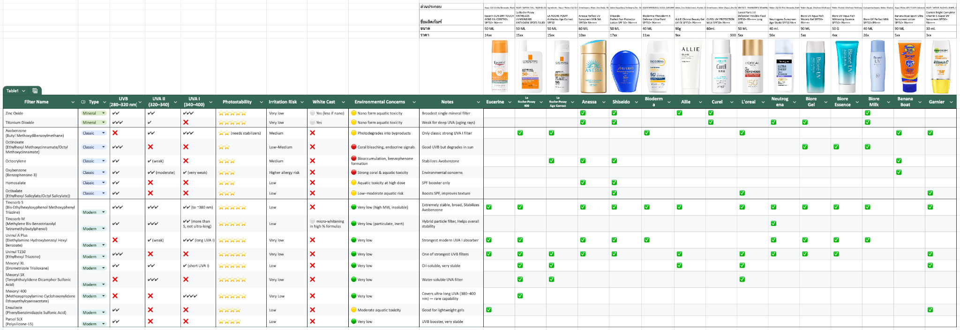Uncheck Allie checkbox in Zinc Oxide row

tap(679, 113)
